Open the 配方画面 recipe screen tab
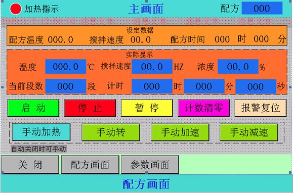This screenshot has width=293, height=193. coord(90,165)
